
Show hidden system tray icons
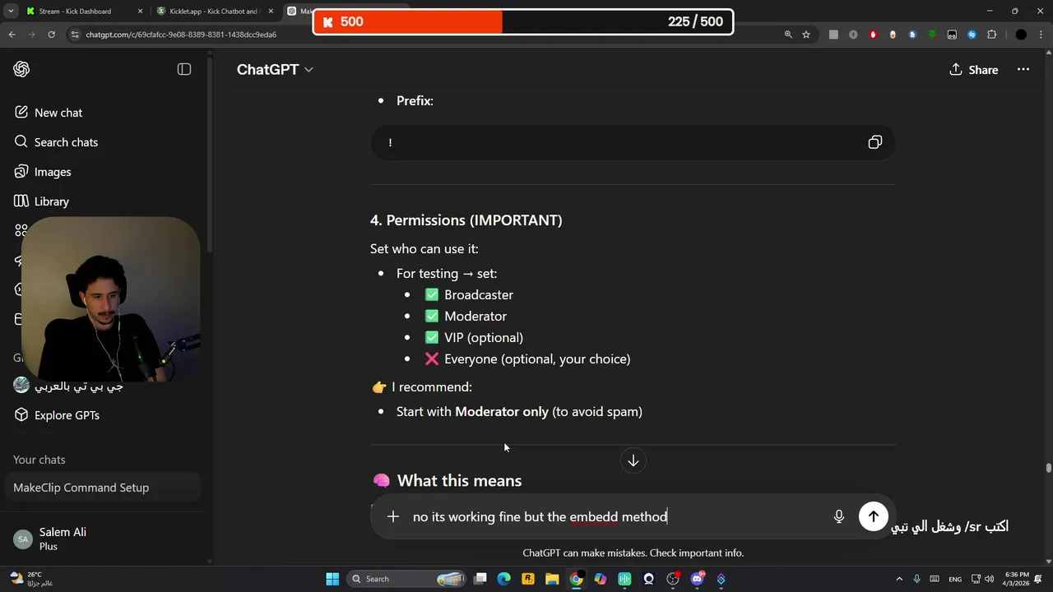(x=898, y=579)
